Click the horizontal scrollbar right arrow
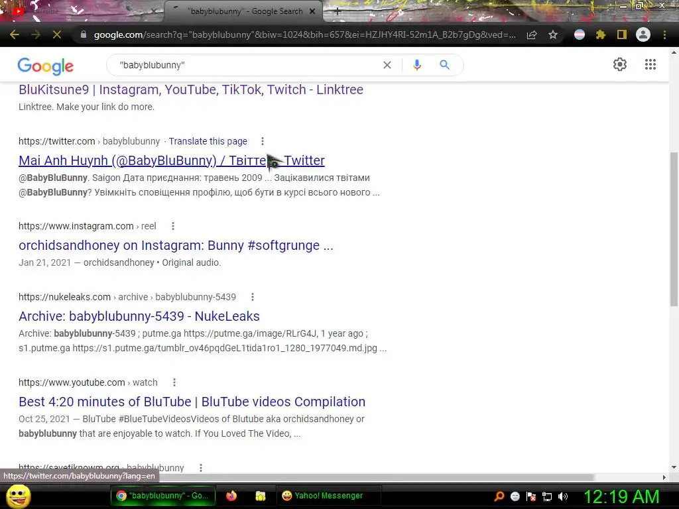679x509 pixels. point(664,477)
